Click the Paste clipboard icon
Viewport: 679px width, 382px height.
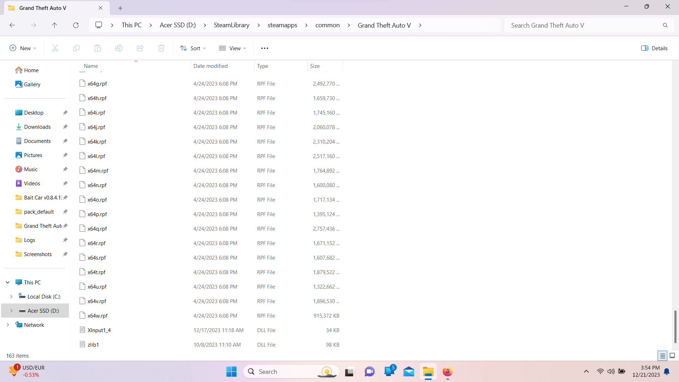tap(98, 48)
